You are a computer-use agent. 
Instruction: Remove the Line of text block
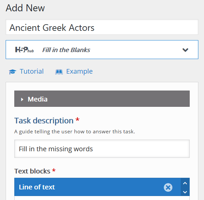pos(168,187)
